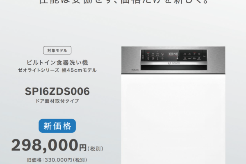The width and height of the screenshot is (246, 164).
Task: Click the white dishwasher door panel
Action: click(173, 119)
